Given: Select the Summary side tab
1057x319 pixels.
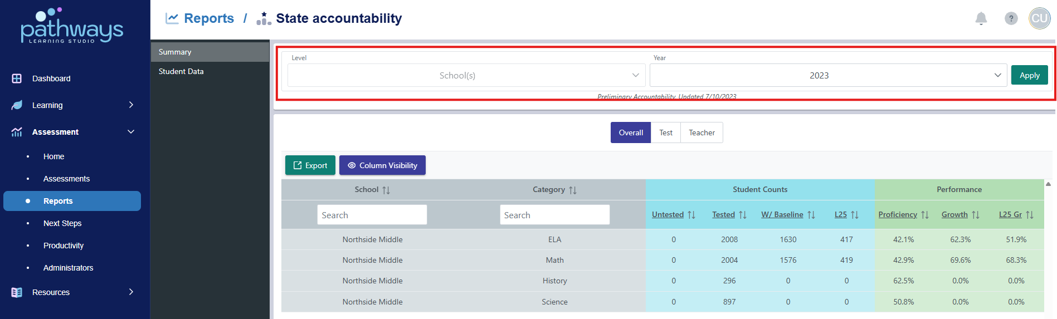Looking at the screenshot, I should tap(210, 52).
